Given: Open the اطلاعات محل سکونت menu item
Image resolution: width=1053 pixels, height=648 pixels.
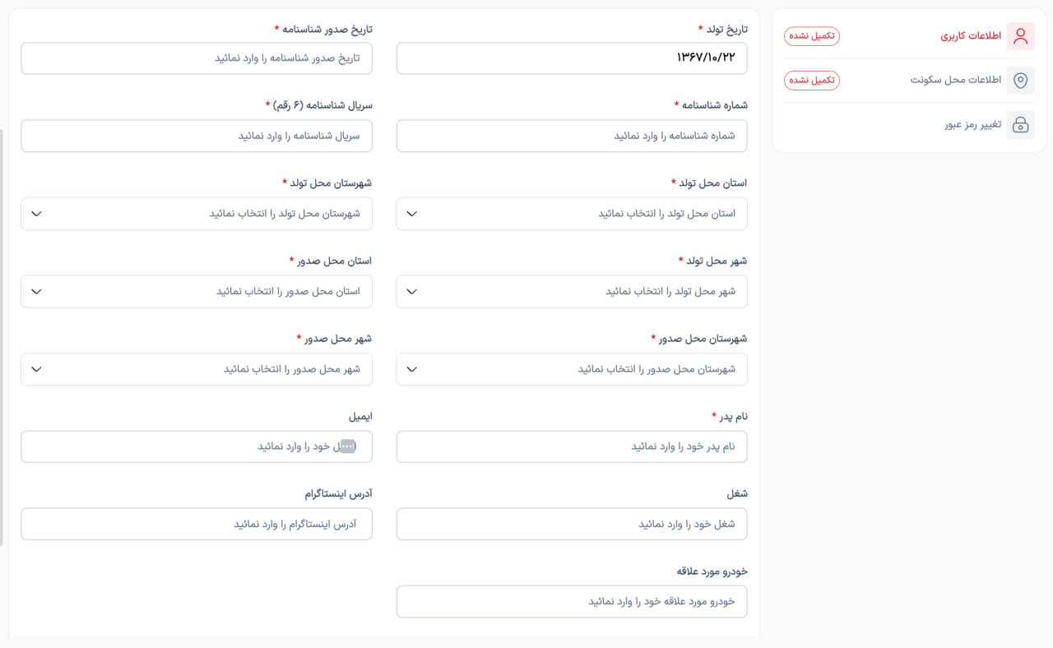Looking at the screenshot, I should (x=955, y=81).
